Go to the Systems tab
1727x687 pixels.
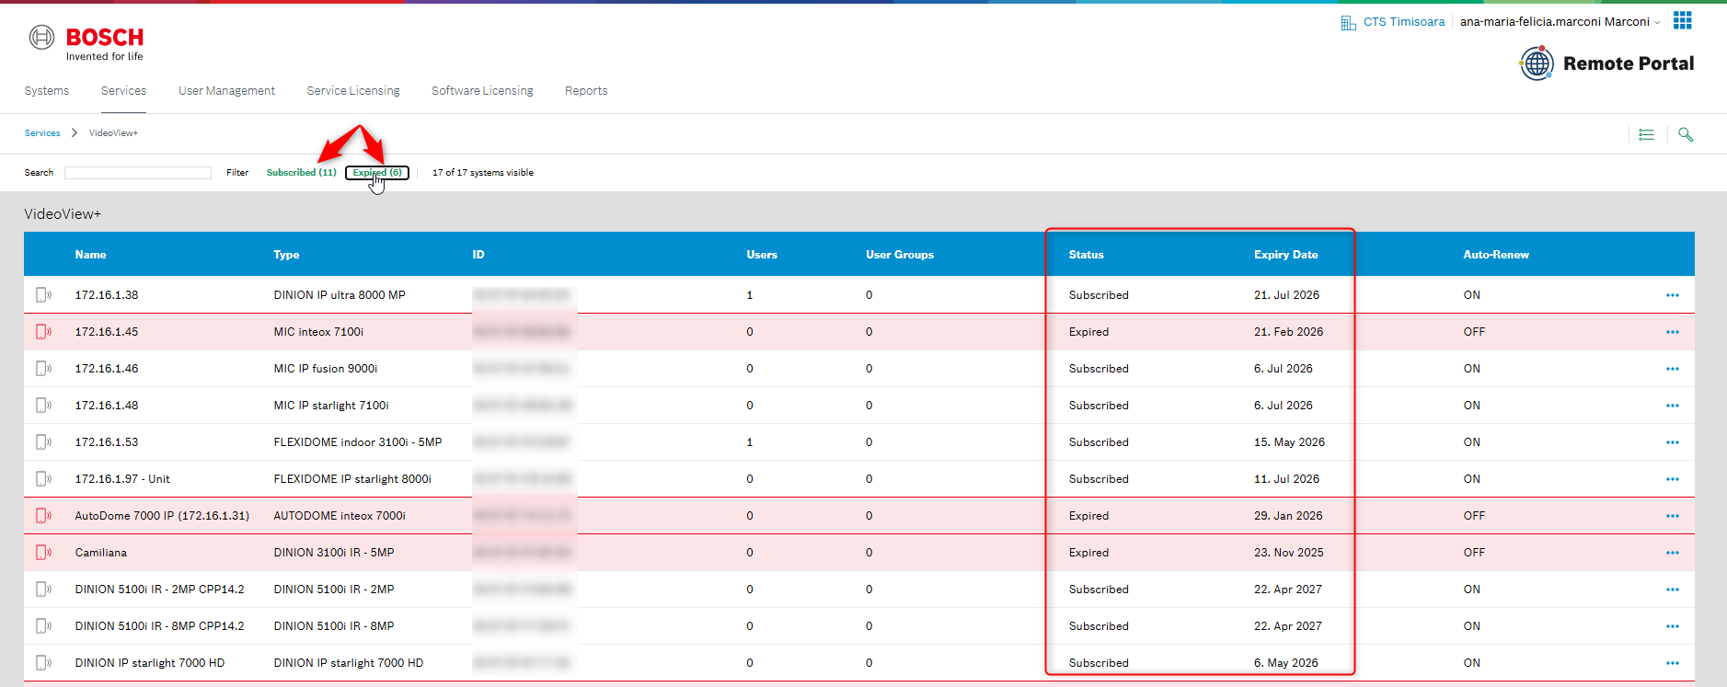(47, 91)
